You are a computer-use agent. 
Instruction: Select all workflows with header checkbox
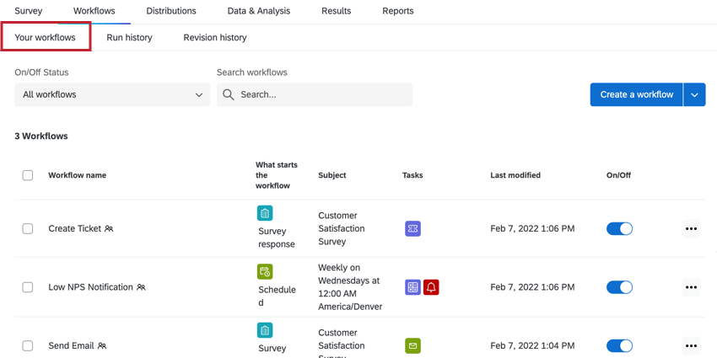[x=28, y=175]
